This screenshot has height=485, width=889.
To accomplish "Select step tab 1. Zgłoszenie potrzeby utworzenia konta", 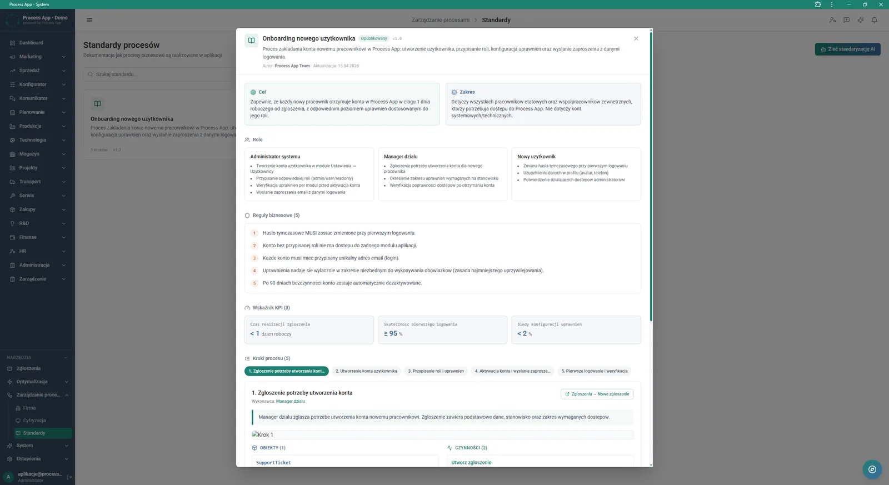I will coord(287,371).
